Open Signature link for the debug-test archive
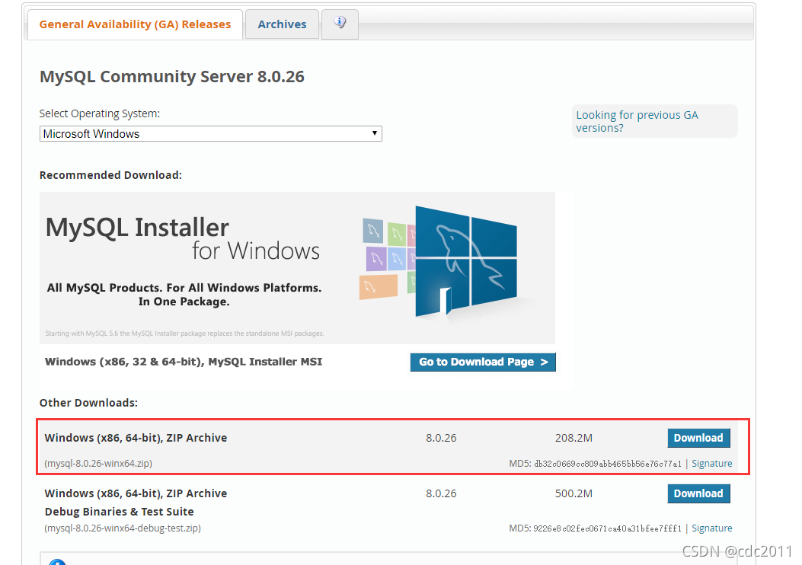This screenshot has height=565, width=802. pos(712,528)
